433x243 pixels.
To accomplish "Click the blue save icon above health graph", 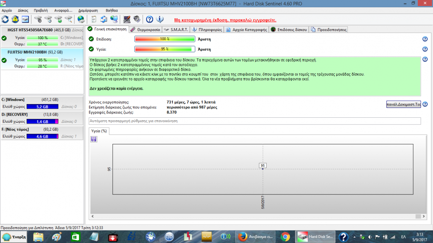I will tap(94, 139).
